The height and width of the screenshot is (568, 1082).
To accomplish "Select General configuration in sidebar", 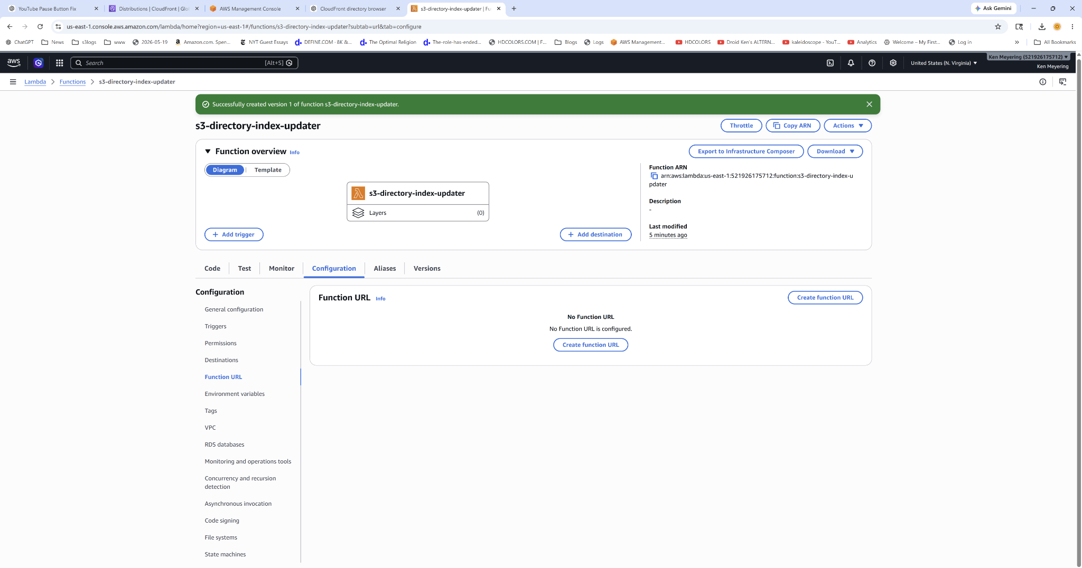I will [234, 309].
